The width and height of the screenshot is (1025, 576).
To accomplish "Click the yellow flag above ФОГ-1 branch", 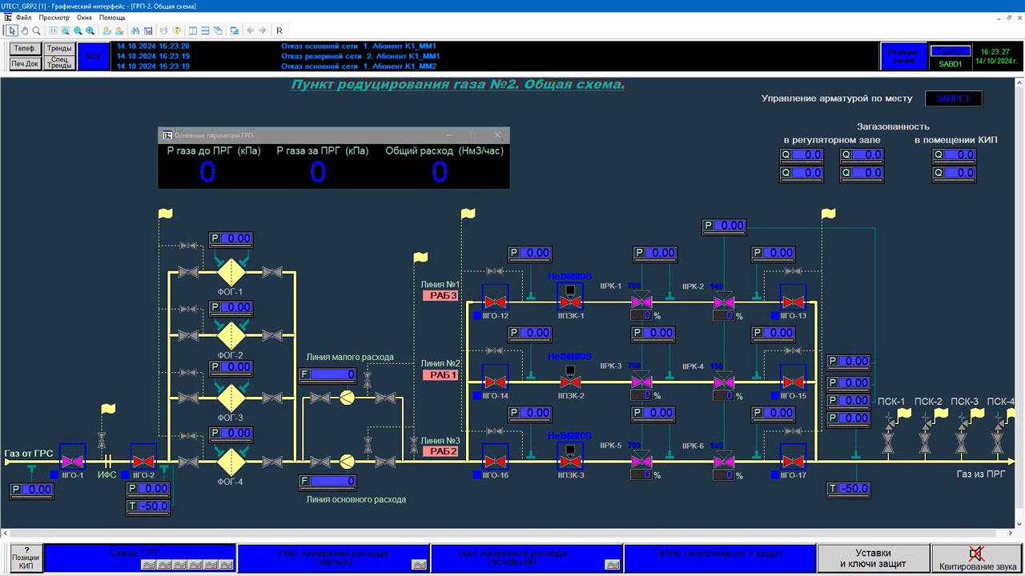I will (x=165, y=214).
